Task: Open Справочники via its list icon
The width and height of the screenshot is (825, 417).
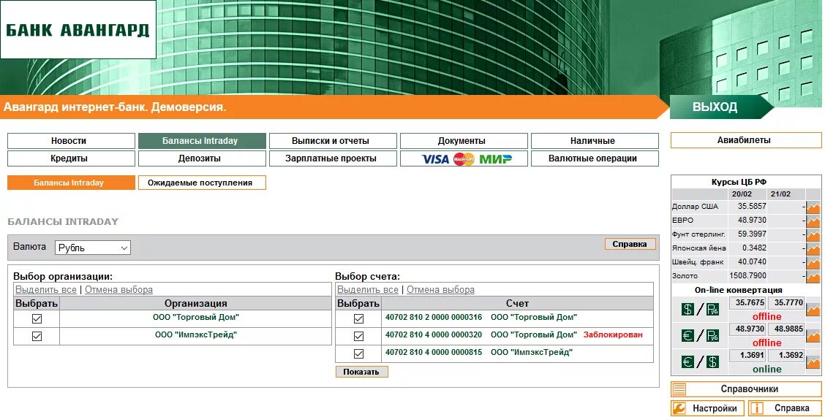Action: [679, 389]
